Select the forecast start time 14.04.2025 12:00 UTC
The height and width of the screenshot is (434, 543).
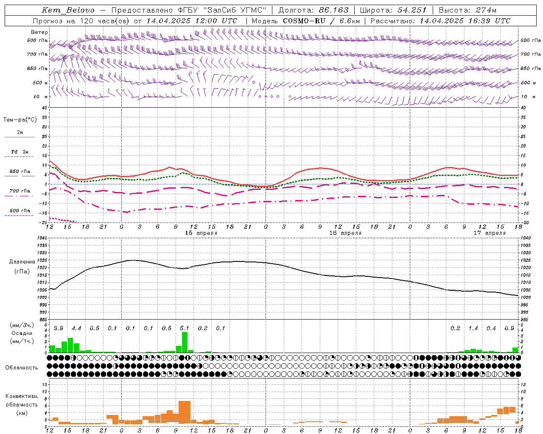click(x=192, y=21)
